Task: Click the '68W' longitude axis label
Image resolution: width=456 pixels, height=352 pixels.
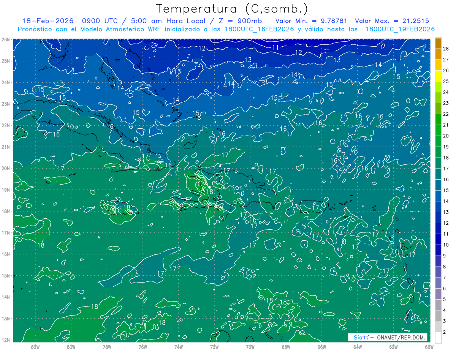Action: tap(286, 346)
